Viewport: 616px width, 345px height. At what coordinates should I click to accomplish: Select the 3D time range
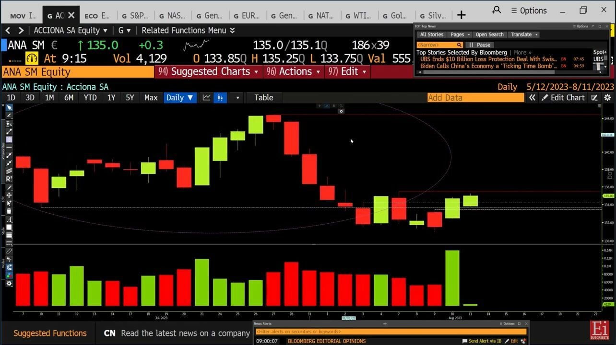point(30,98)
